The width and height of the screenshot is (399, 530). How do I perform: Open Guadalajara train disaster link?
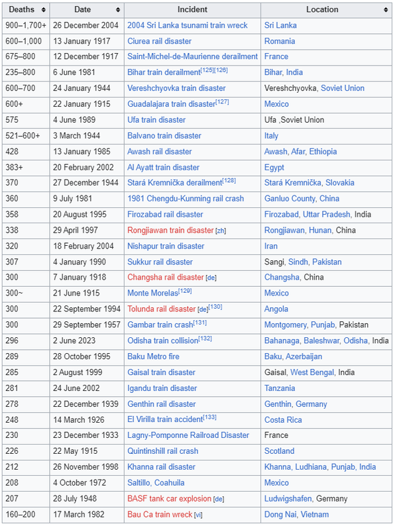tap(171, 104)
